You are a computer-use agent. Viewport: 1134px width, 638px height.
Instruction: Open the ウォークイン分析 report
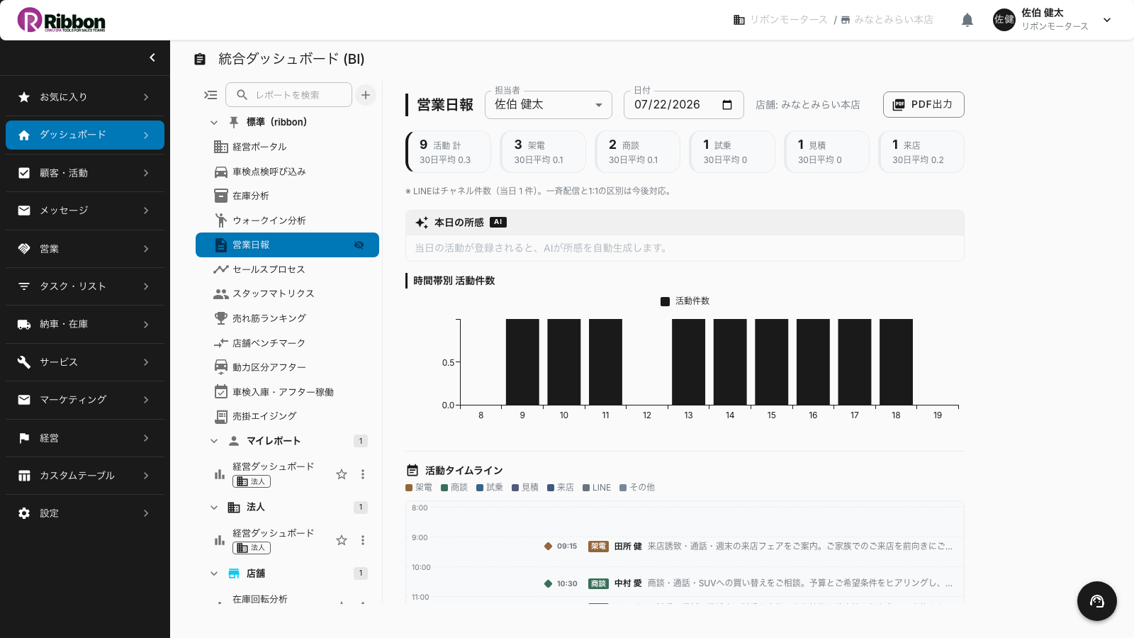pos(287,220)
